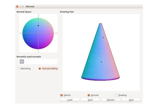Screen dimensions: 154x110
Task: Click the purple base of the cone
Action: (x=100, y=79)
